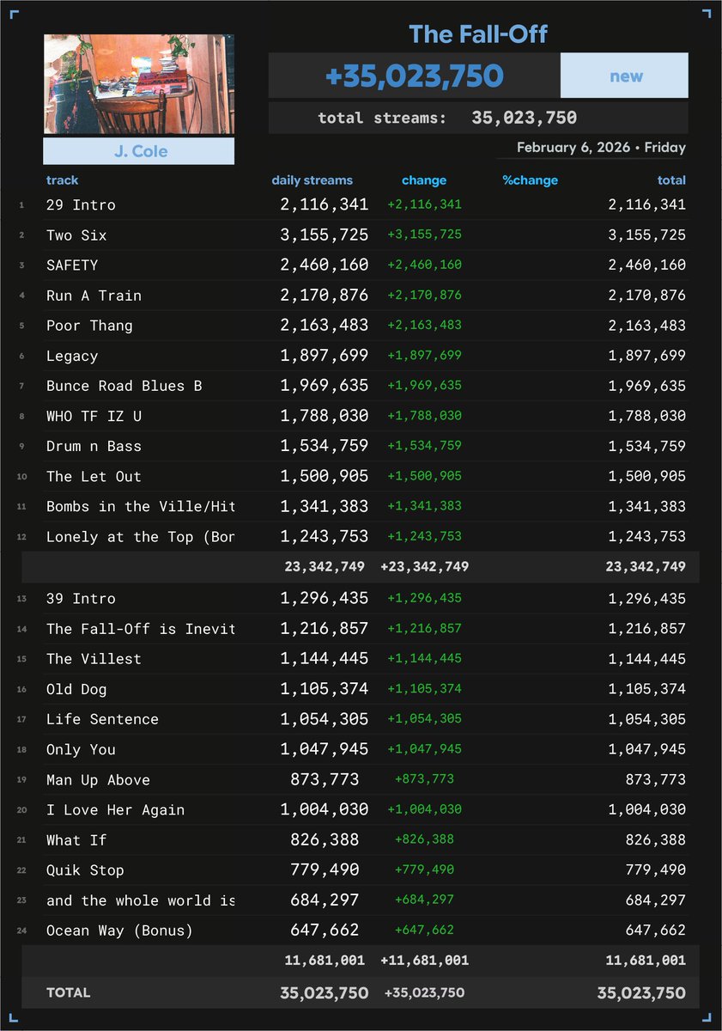The width and height of the screenshot is (722, 1031).
Task: Click Legacy change value +1,897,699
Action: click(x=424, y=355)
